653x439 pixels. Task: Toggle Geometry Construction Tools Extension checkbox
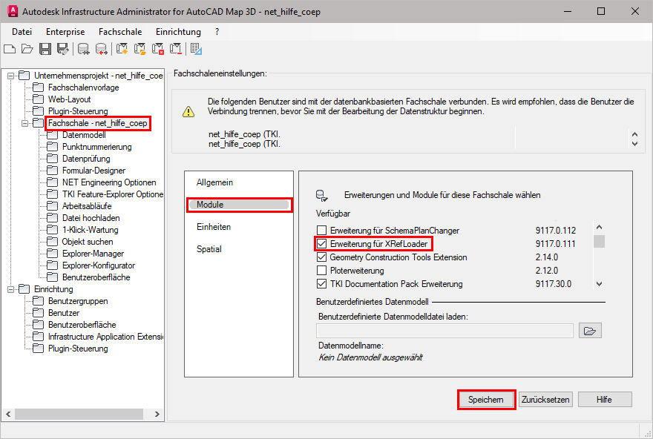321,257
